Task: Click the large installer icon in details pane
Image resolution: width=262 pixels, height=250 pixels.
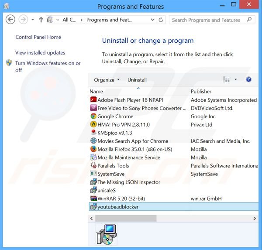Action: click(107, 234)
